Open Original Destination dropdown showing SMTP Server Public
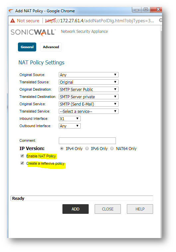The image size is (176, 252). tap(89, 89)
